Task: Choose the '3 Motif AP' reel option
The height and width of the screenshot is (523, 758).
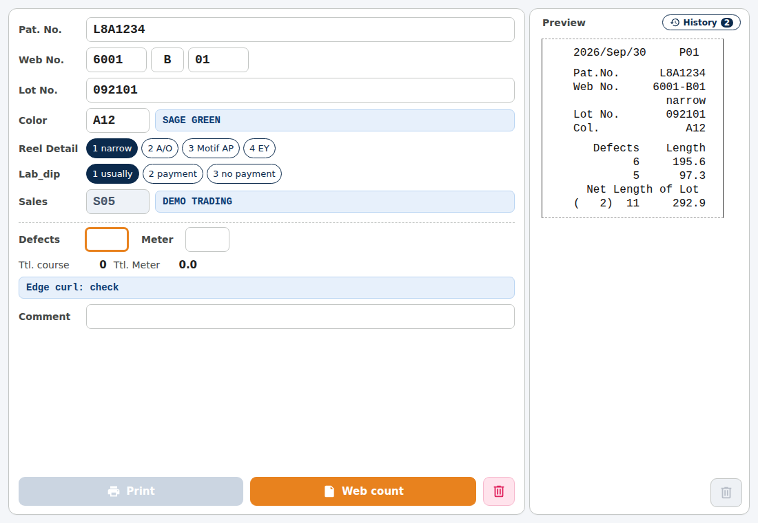Action: click(x=211, y=148)
